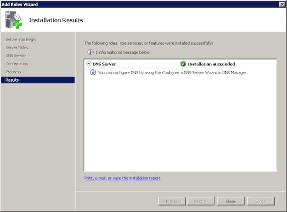287x212 pixels.
Task: Click the Close button to finish the wizard
Action: click(231, 201)
